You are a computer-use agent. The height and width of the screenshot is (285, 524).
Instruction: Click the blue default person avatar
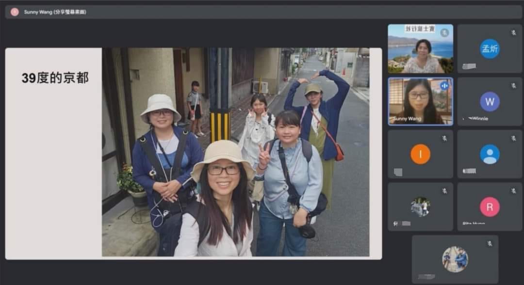[x=490, y=154]
